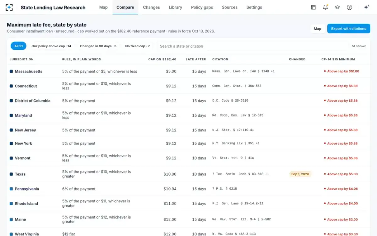Click the Massachusetts row color marker
This screenshot has height=236, width=377.
pos(11,71)
